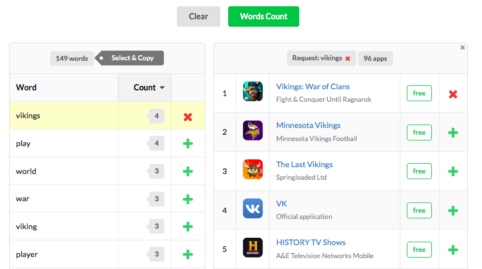Add VK app with plus icon
The height and width of the screenshot is (269, 482).
(x=453, y=210)
